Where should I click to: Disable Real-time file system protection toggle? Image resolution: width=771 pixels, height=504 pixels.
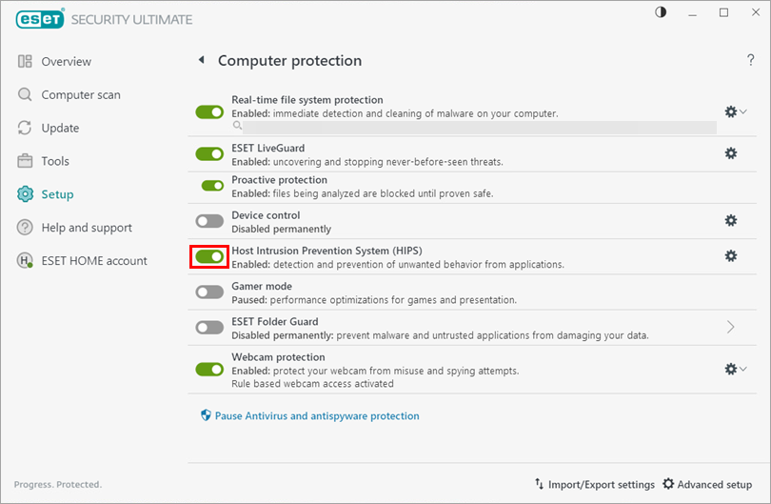click(209, 111)
